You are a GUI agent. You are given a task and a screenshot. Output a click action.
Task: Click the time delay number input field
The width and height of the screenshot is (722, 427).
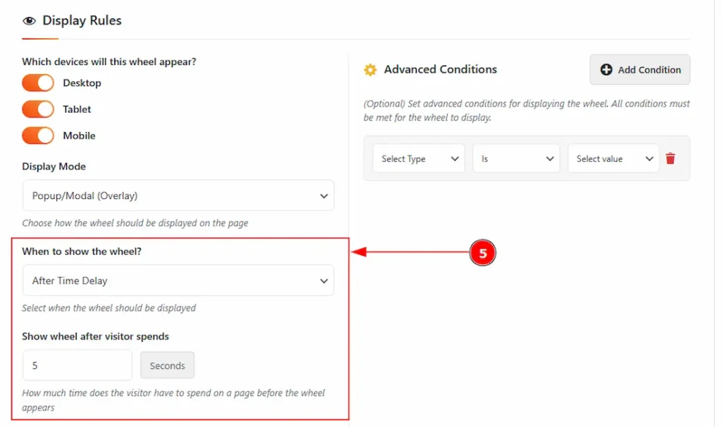coord(78,366)
